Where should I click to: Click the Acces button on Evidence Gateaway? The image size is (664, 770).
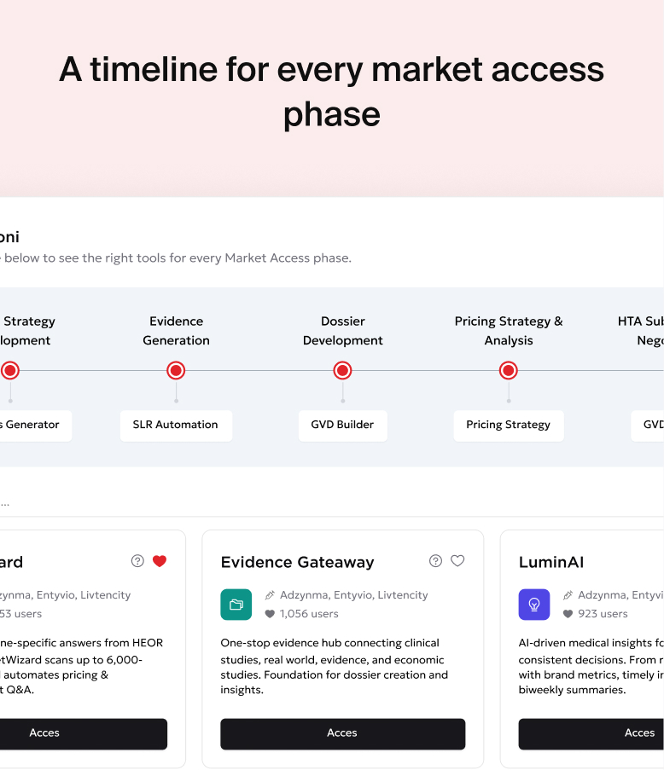[342, 733]
